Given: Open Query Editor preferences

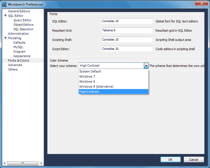Looking at the screenshot, I should coord(22,20).
